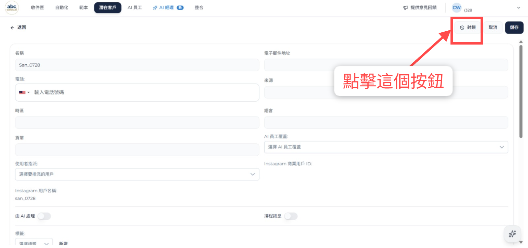Image resolution: width=528 pixels, height=248 pixels.
Task: Click the 來源 source field
Action: (x=386, y=92)
